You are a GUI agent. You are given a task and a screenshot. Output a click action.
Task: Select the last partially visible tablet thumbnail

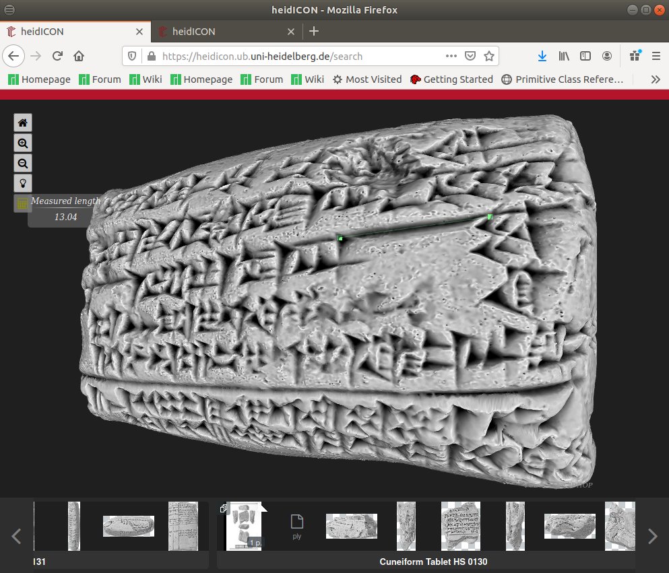pyautogui.click(x=620, y=526)
